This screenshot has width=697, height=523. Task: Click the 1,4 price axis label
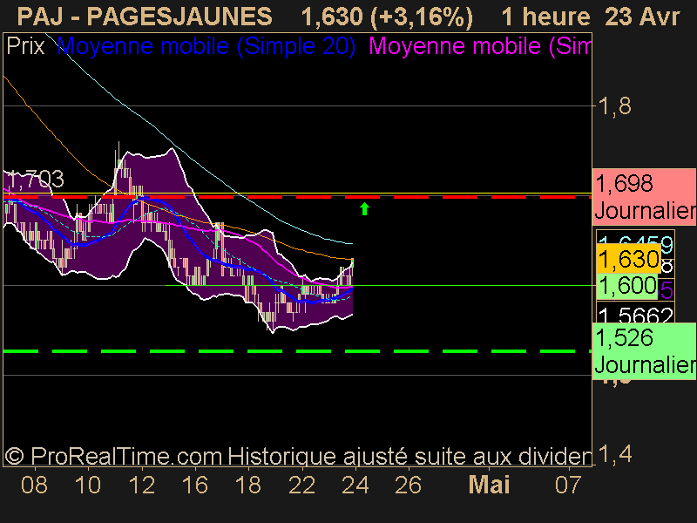(615, 454)
